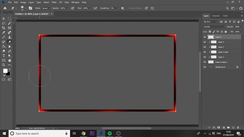Hide Layer 2 visibility eye
244x137 pixels.
tap(205, 57)
